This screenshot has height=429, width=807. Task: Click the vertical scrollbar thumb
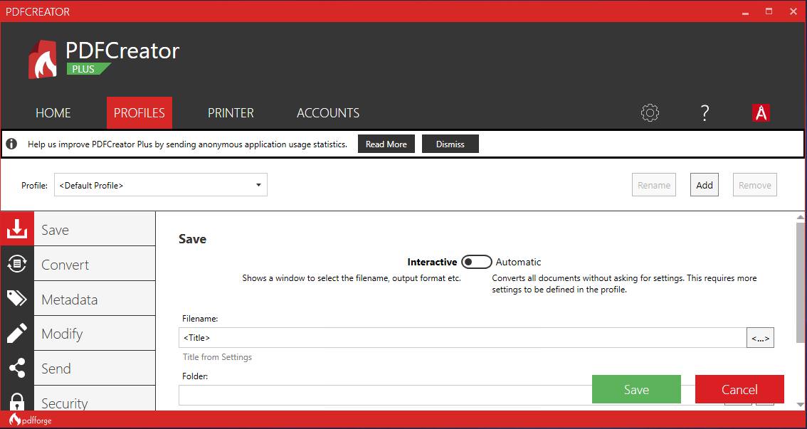click(x=800, y=282)
